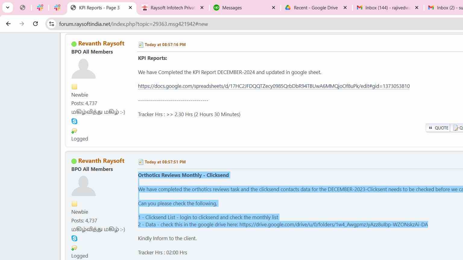Image resolution: width=463 pixels, height=260 pixels.
Task: Click 'Newbie' rank in first post
Action: (80, 95)
